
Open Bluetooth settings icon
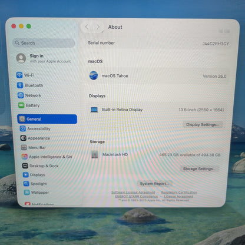point(20,85)
